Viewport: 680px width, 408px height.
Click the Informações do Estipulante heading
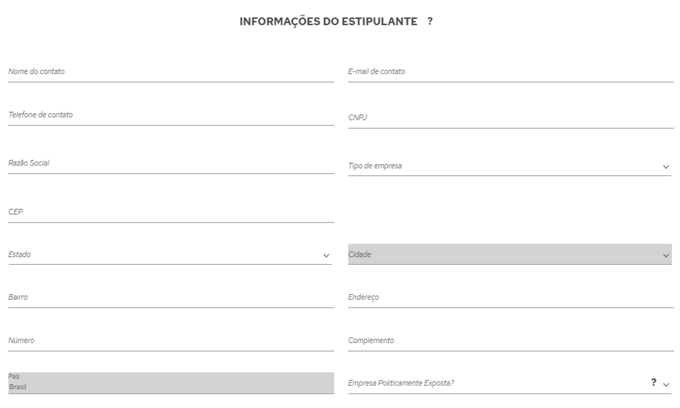tap(328, 22)
